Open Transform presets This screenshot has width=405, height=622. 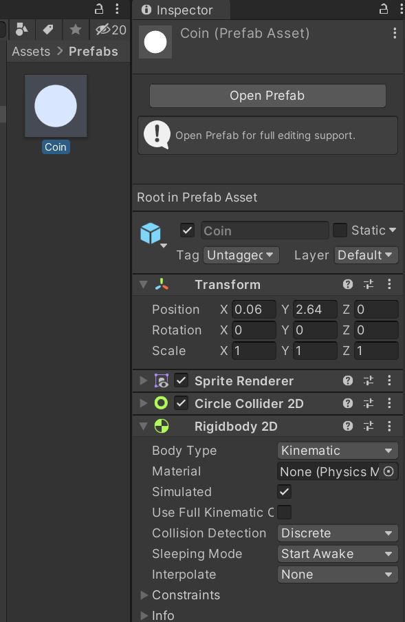click(368, 284)
